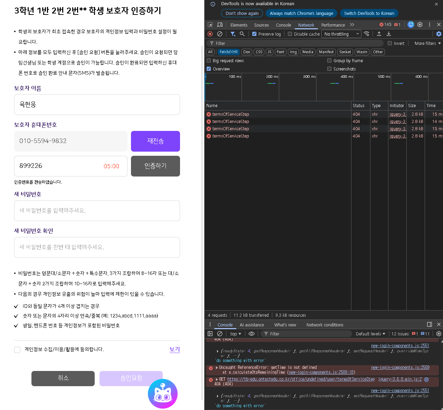Click the import HAR upload icon
The width and height of the screenshot is (443, 410).
pos(379,34)
